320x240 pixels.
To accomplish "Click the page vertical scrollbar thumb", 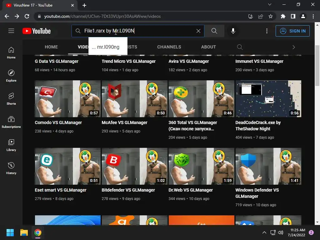I will pos(317,65).
